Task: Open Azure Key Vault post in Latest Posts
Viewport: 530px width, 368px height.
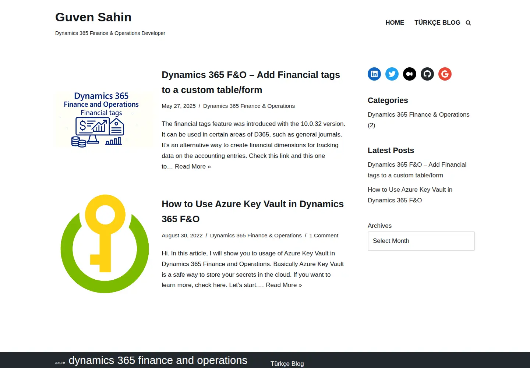Action: pyautogui.click(x=410, y=195)
